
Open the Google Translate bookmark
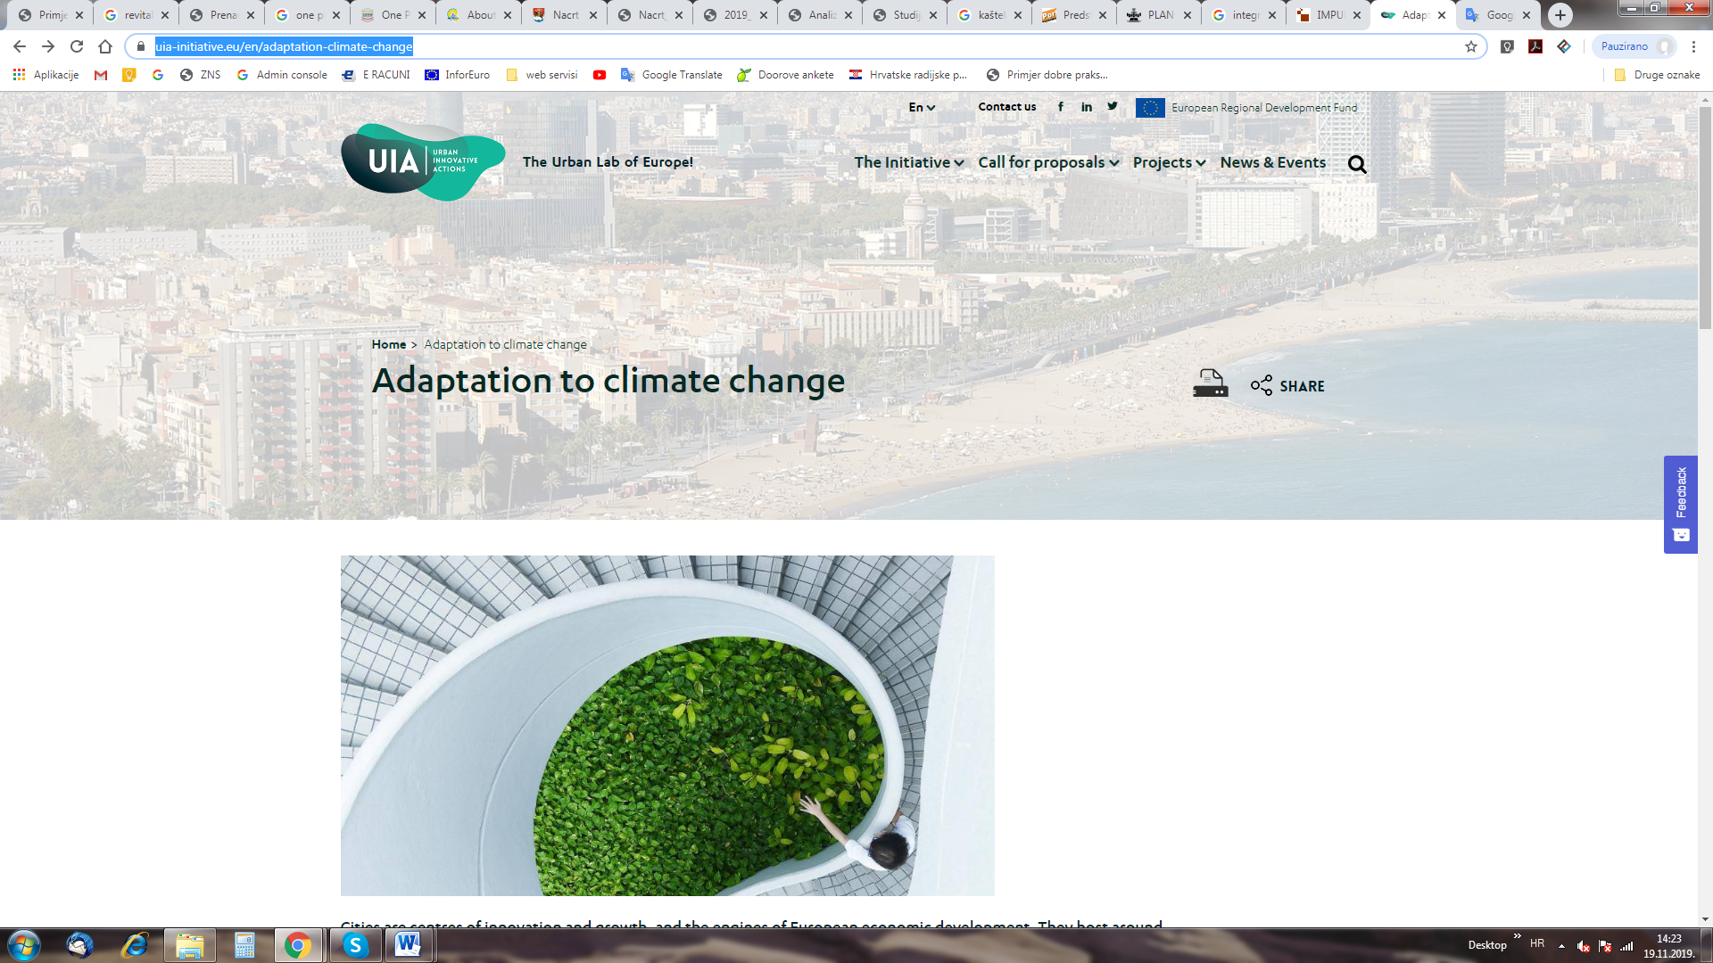pos(672,75)
